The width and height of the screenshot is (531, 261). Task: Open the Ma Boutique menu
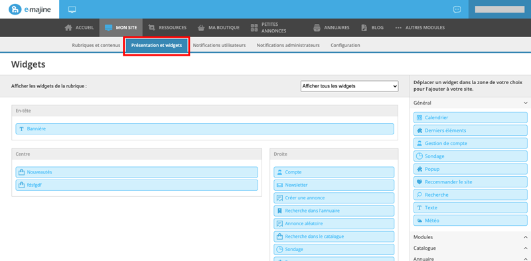[218, 28]
